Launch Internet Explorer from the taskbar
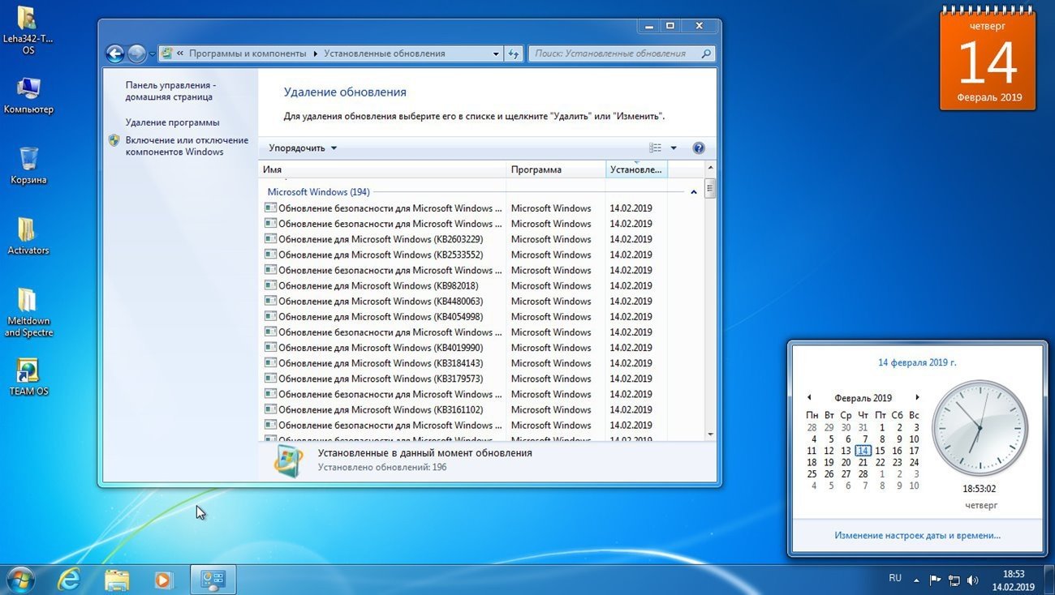 click(70, 580)
